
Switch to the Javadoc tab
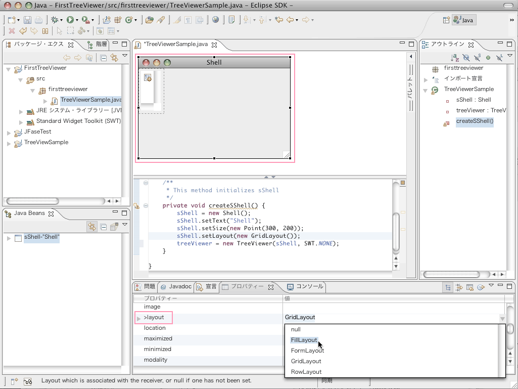[176, 286]
